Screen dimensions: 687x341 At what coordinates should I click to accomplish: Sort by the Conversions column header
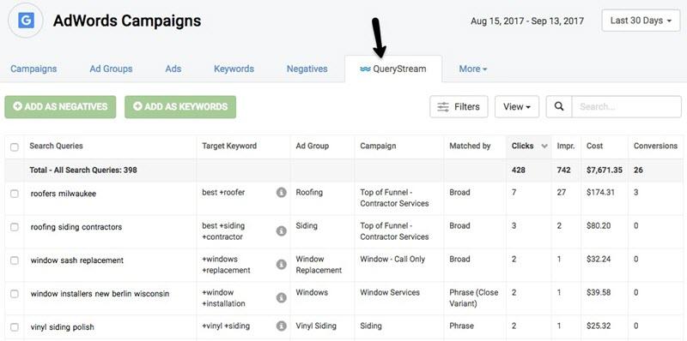coord(655,146)
